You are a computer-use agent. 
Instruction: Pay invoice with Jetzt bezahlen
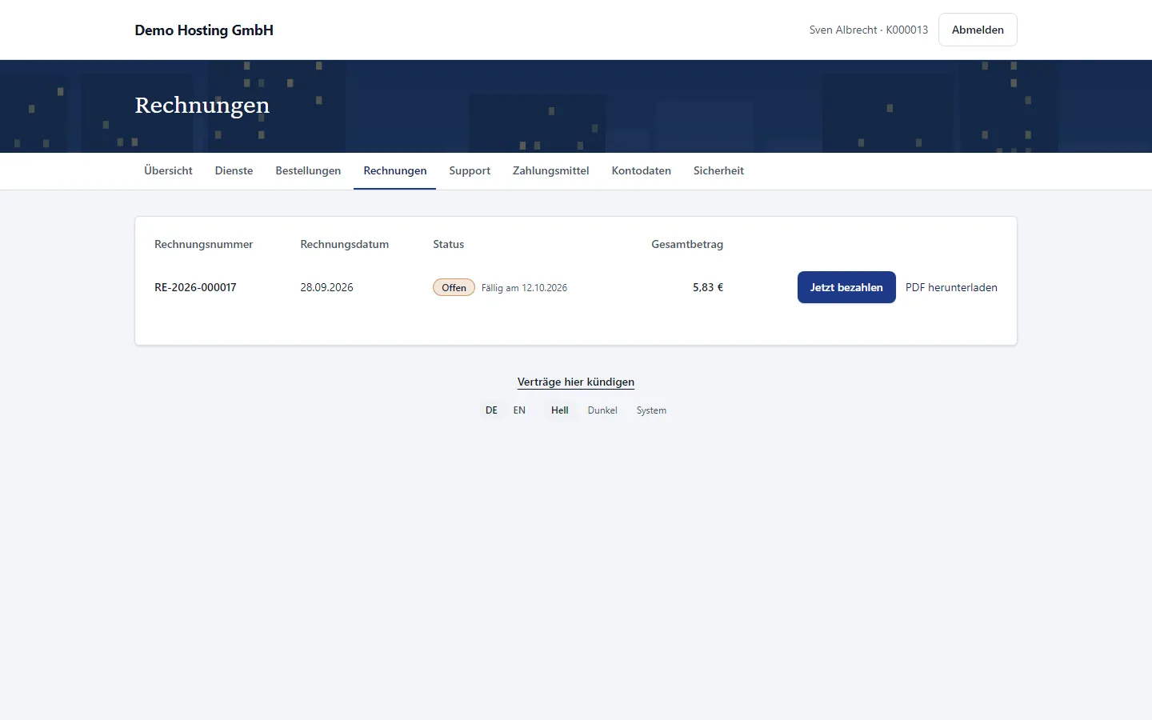coord(846,287)
